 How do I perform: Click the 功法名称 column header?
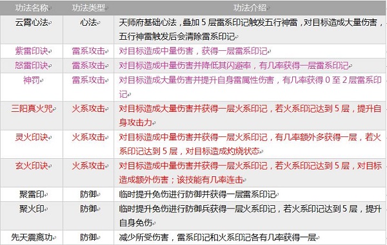pyautogui.click(x=32, y=8)
